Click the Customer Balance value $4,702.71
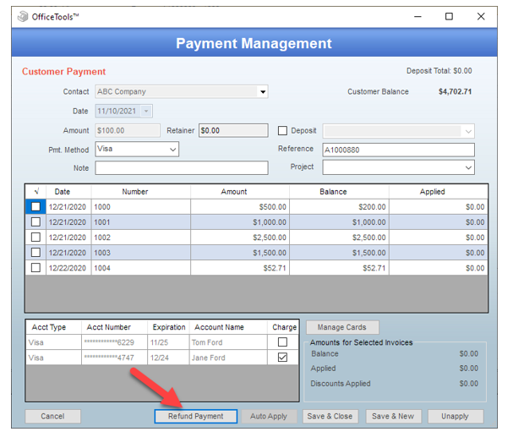The width and height of the screenshot is (513, 448). [x=455, y=91]
